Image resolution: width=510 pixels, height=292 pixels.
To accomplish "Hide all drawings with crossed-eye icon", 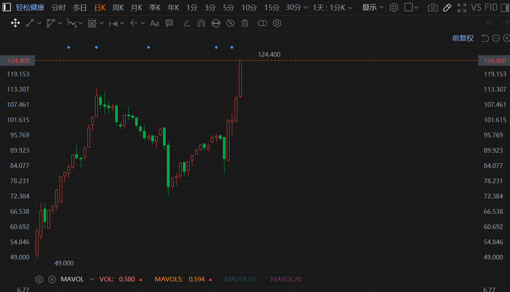I will coord(230,23).
